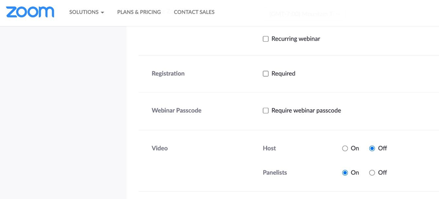This screenshot has width=439, height=199.
Task: Tick the Registration Required checkbox
Action: click(x=266, y=74)
